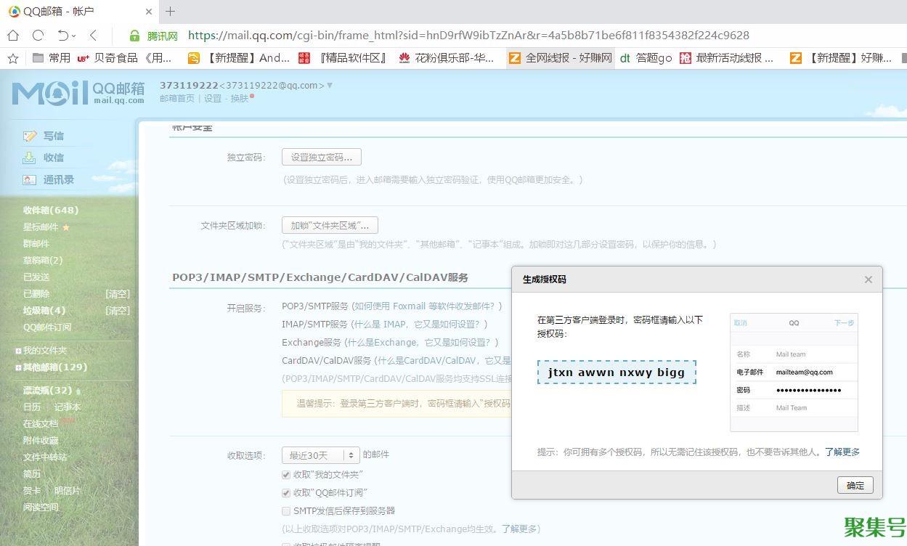Viewport: 907px width, 546px height.
Task: Click the green security lock icon
Action: coord(134,36)
